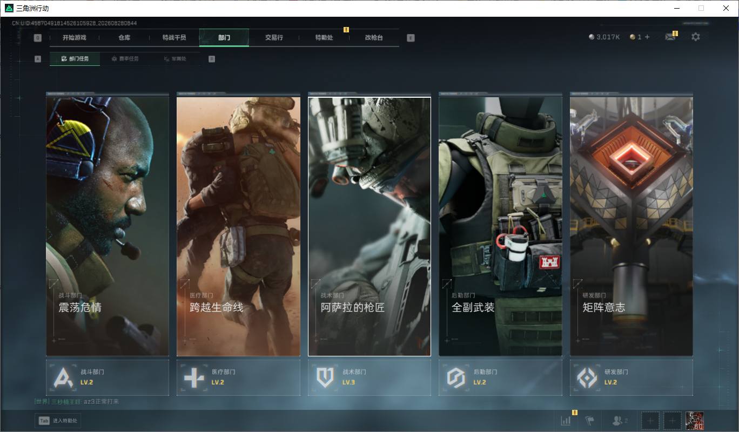Click the first empty squad slot plus

pyautogui.click(x=650, y=421)
